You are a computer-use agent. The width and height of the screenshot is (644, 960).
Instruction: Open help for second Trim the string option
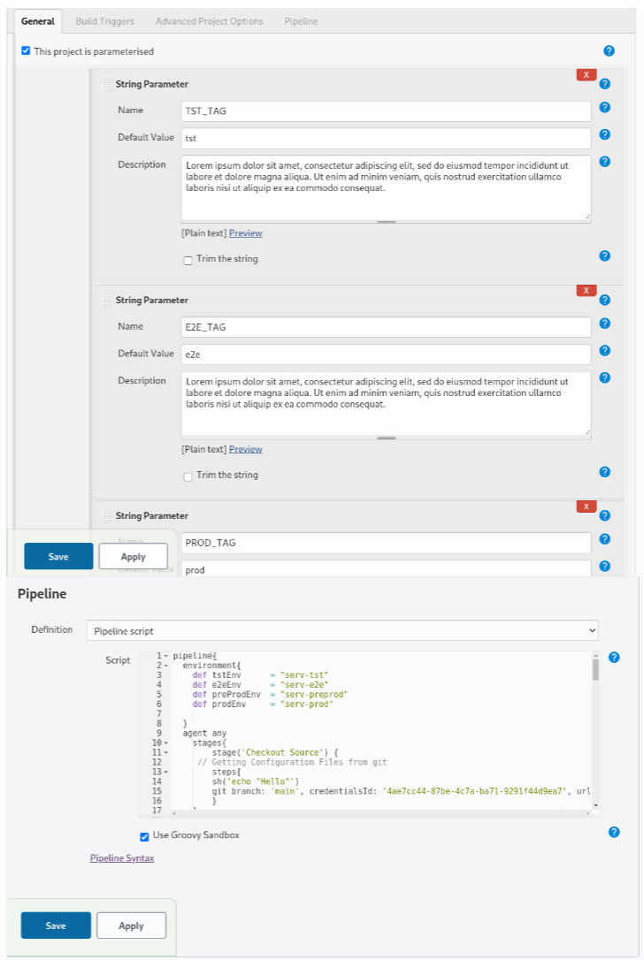point(605,472)
